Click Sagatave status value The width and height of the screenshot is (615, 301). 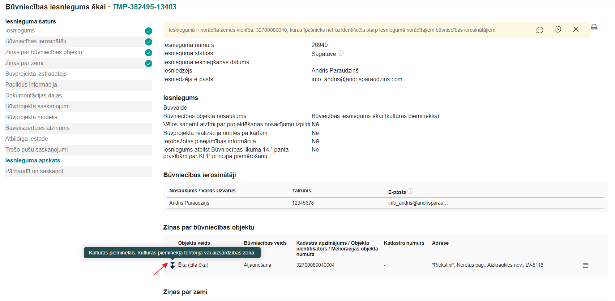click(x=324, y=54)
